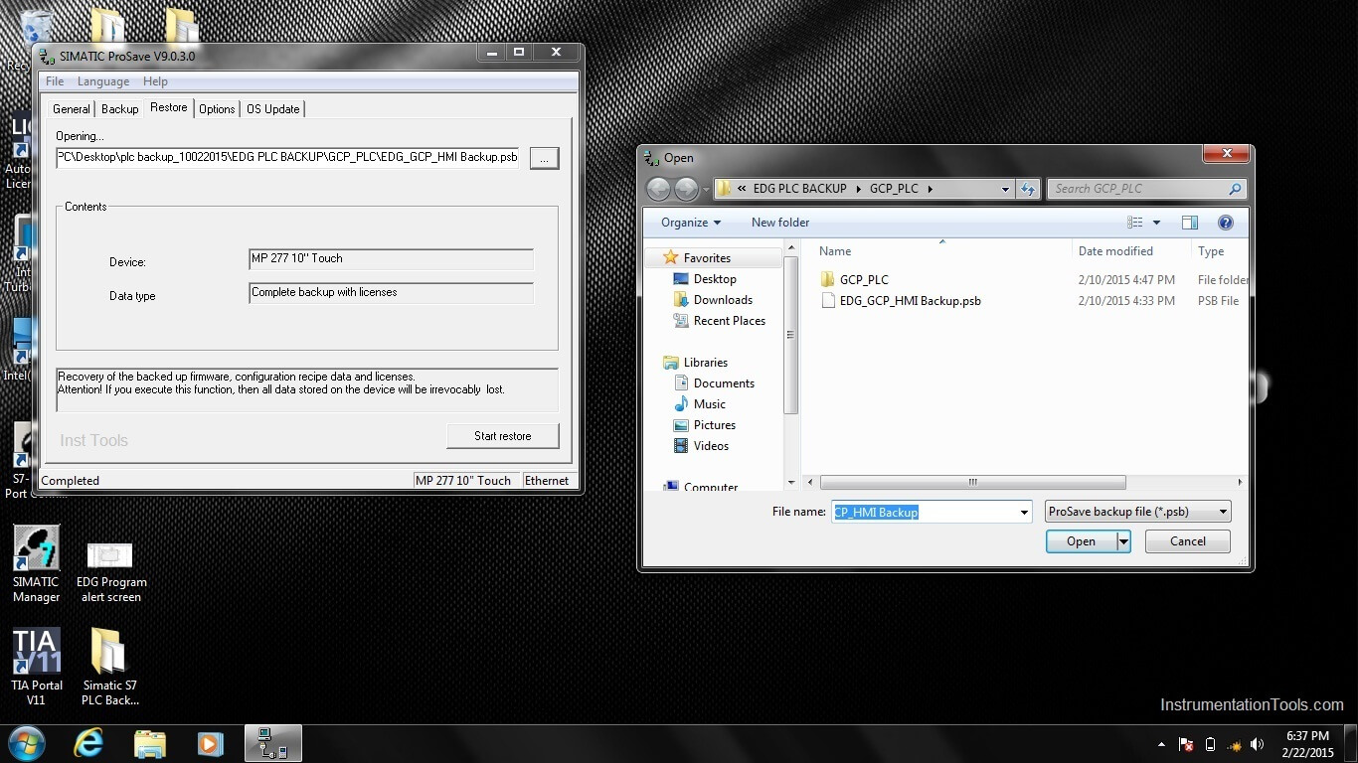Click the volume icon in system tray
Image resolution: width=1358 pixels, height=763 pixels.
(1260, 744)
